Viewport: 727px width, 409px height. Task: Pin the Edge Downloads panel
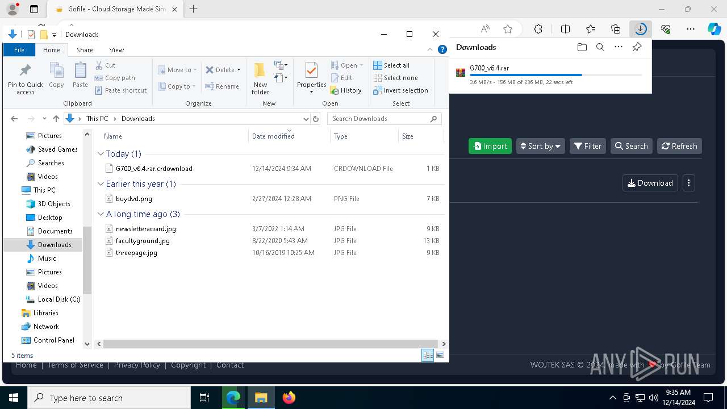point(637,47)
